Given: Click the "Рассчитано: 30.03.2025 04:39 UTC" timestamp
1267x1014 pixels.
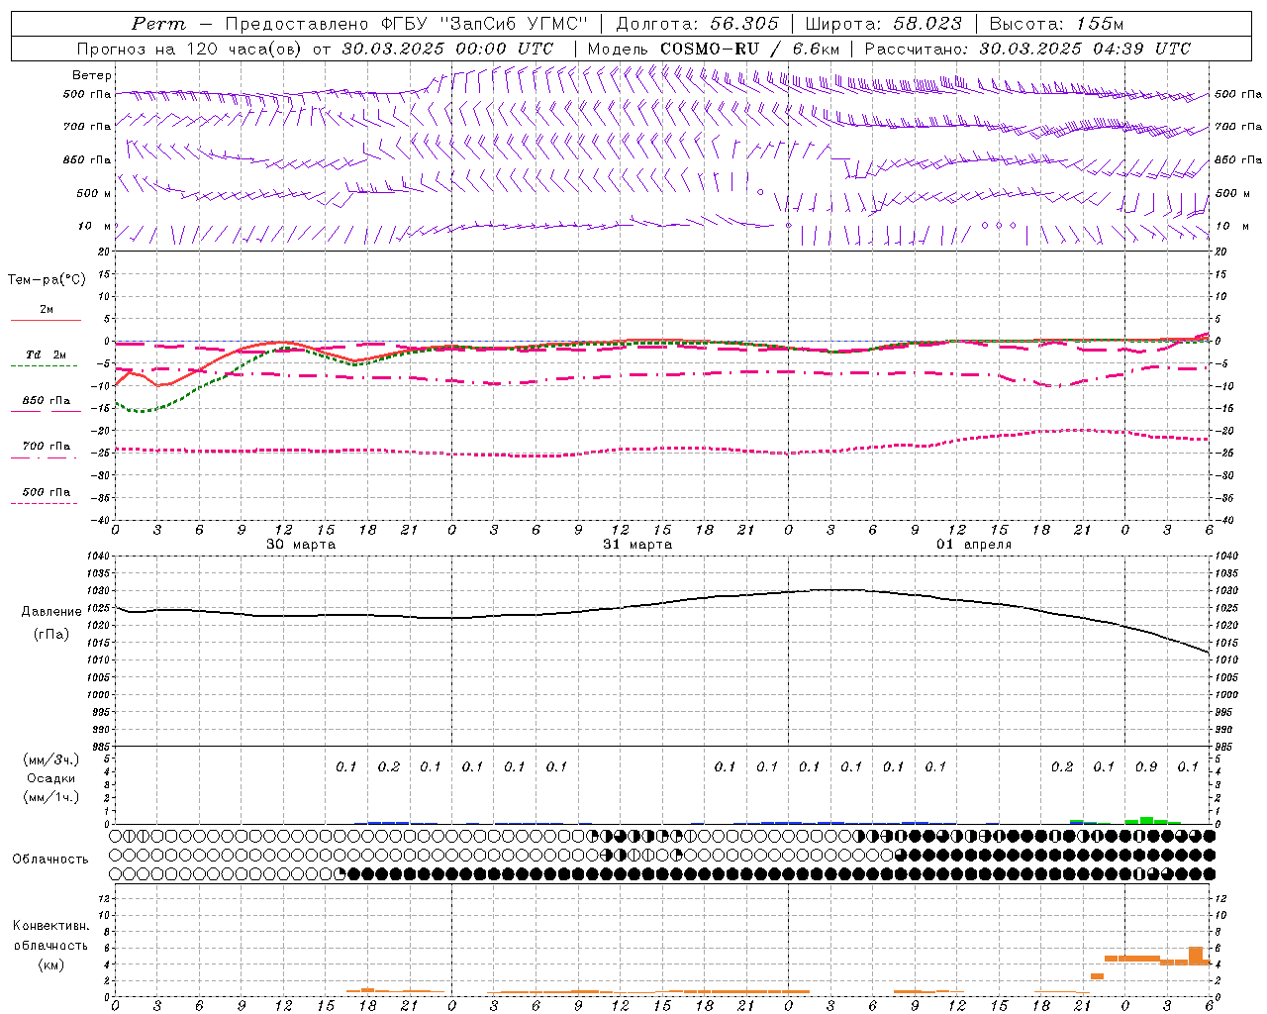Looking at the screenshot, I should click(1027, 49).
